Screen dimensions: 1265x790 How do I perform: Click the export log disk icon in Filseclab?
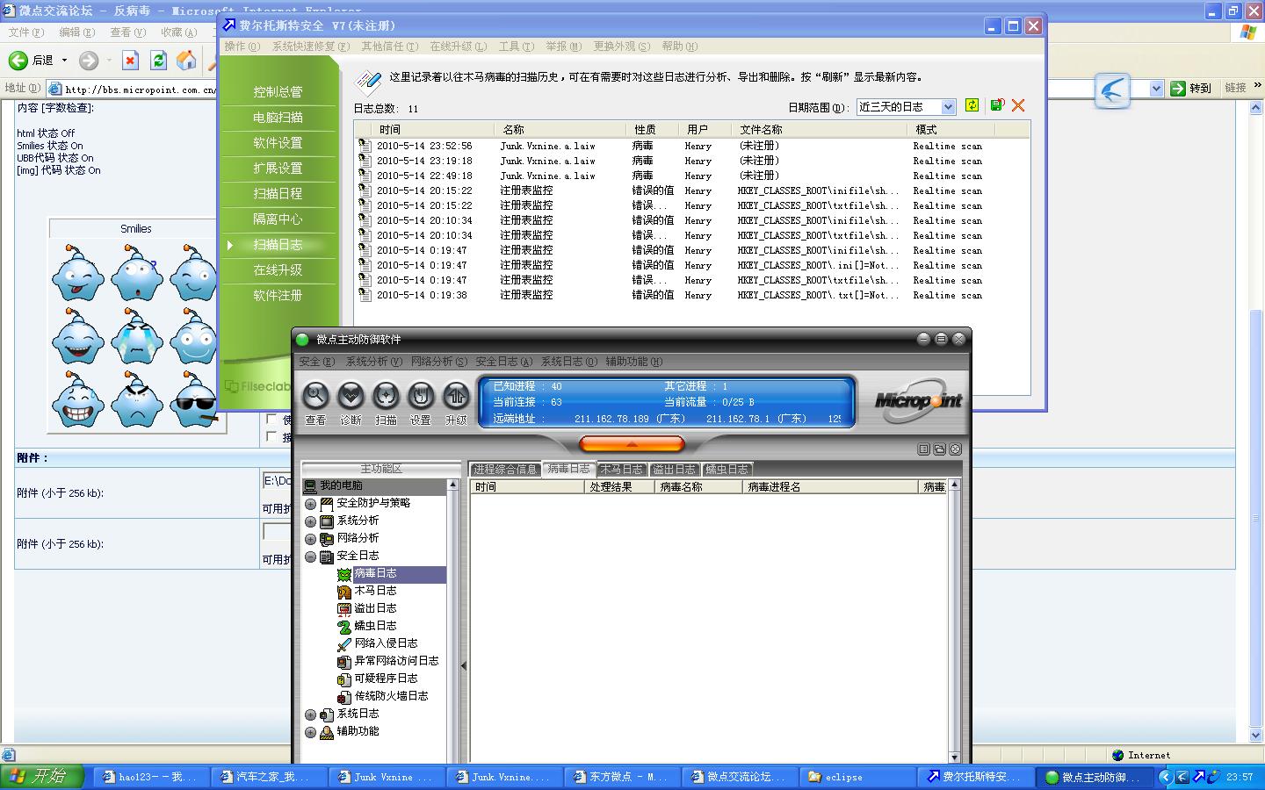tap(996, 105)
